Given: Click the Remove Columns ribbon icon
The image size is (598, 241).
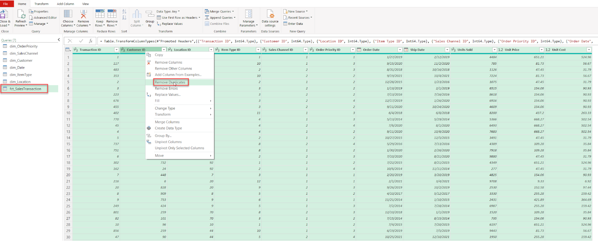Looking at the screenshot, I should point(83,14).
